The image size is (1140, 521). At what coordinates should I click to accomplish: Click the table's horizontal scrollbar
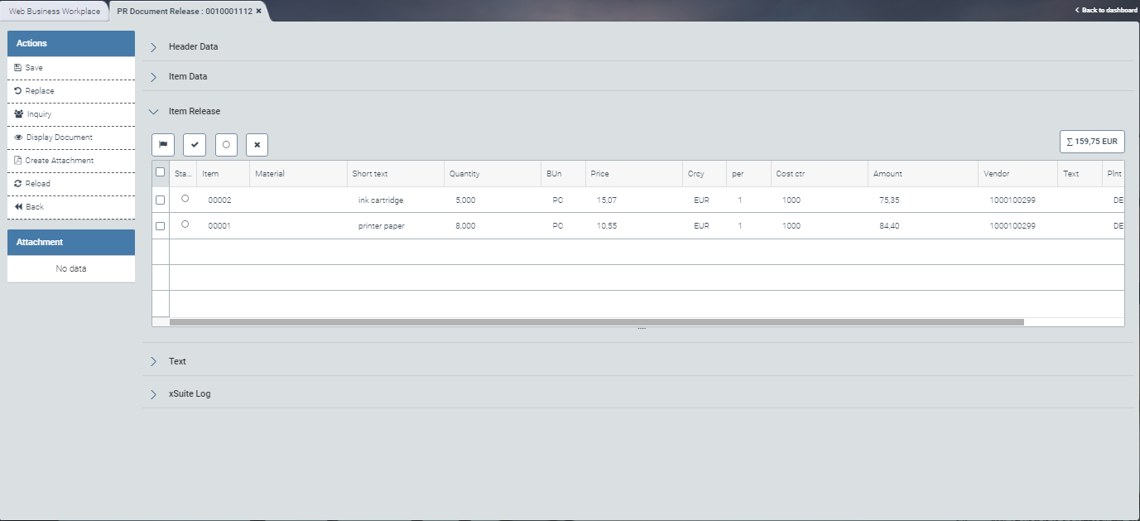pos(596,322)
